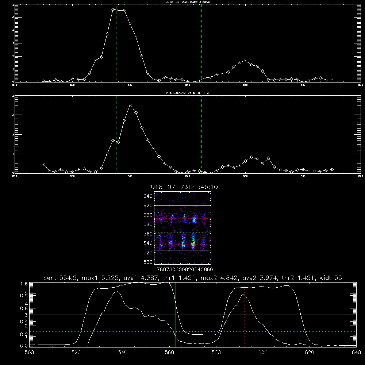
Task: Click the 'thr2 1.451' value in the stats line
Action: [x=299, y=278]
